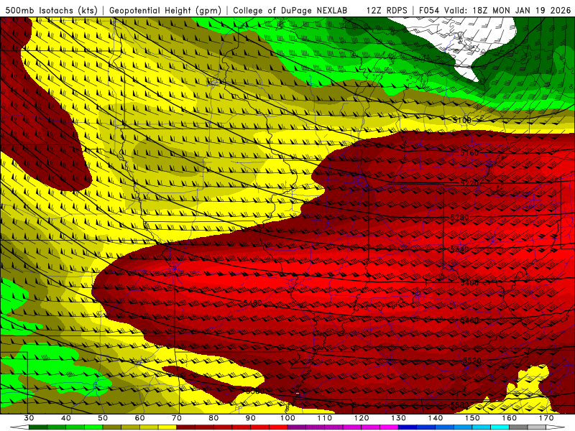575x431 pixels.
Task: Click the 160 value on the legend
Action: [510, 418]
